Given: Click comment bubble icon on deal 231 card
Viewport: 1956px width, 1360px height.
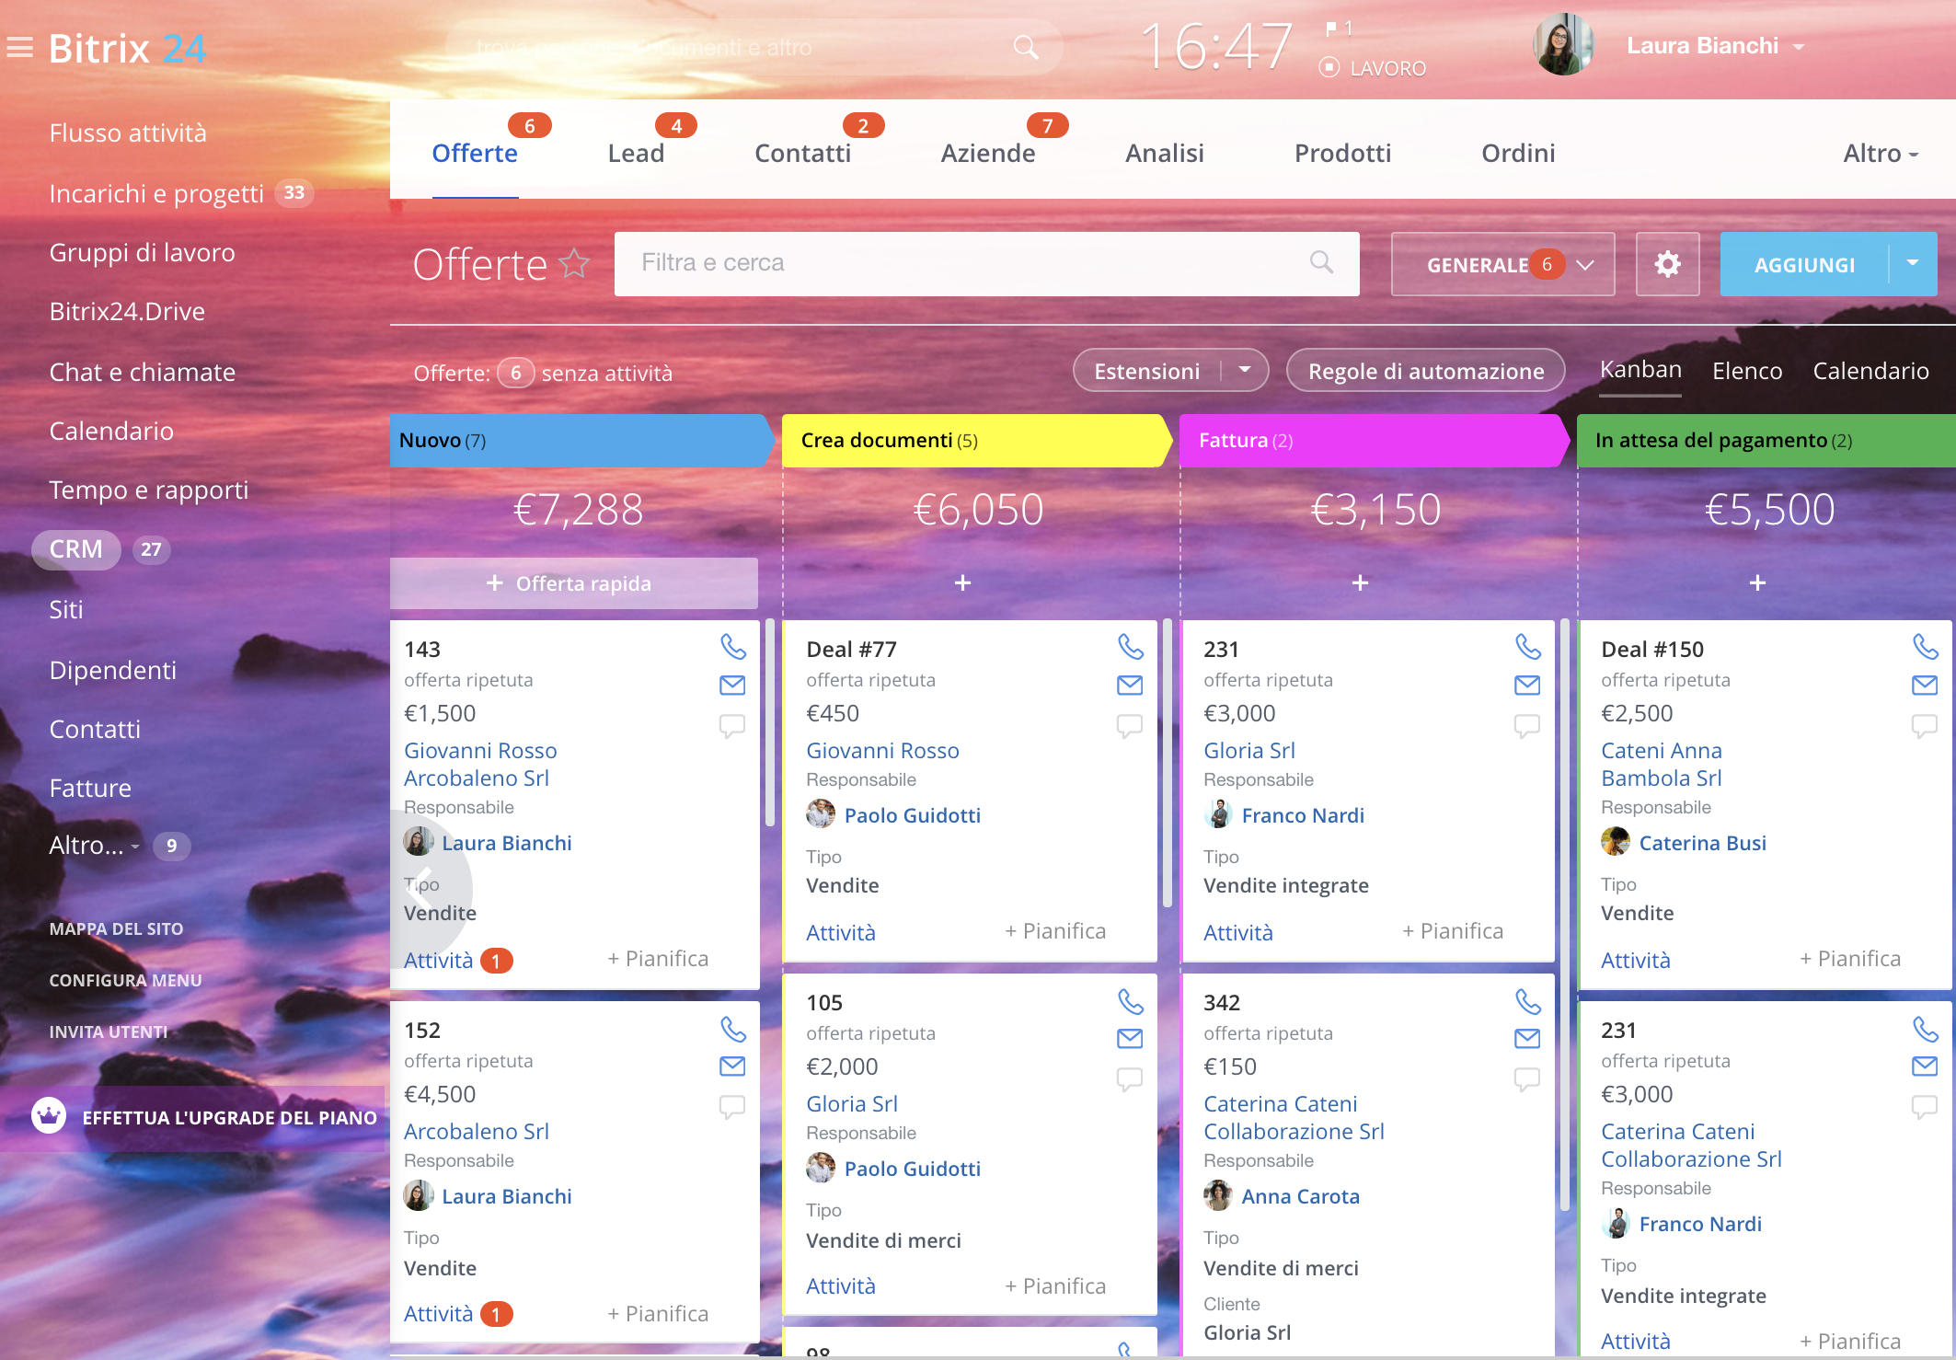Looking at the screenshot, I should 1526,726.
